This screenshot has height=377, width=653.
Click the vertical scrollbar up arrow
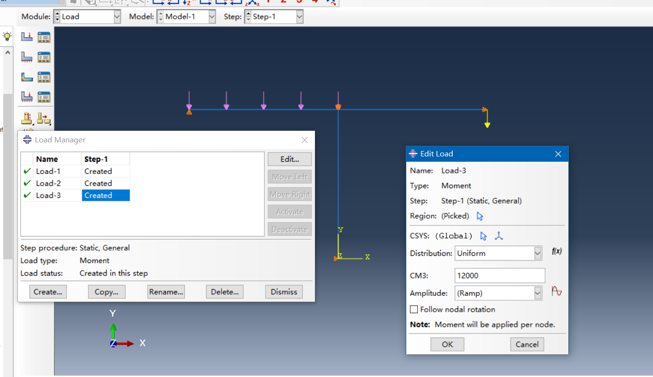pos(7,52)
